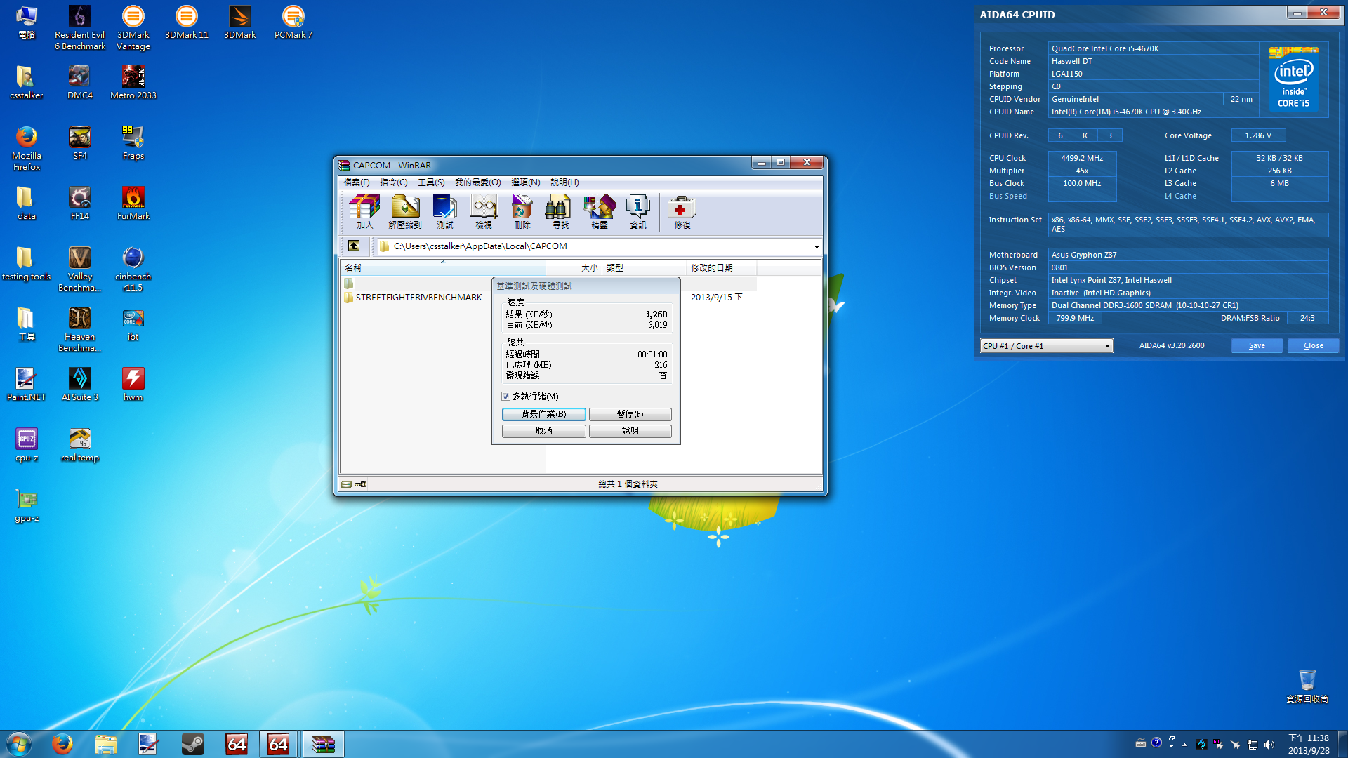Toggle the multithreading (多執行緒) checkbox
This screenshot has width=1348, height=758.
pyautogui.click(x=505, y=397)
